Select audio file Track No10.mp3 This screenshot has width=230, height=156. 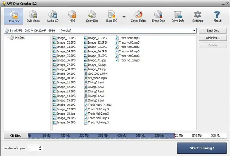click(x=127, y=60)
